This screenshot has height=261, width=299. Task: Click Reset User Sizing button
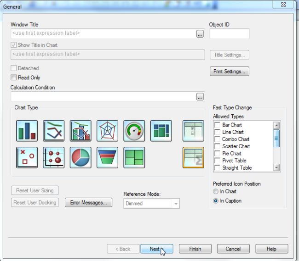35,190
